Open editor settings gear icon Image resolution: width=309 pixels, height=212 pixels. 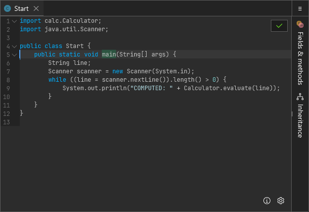(281, 201)
